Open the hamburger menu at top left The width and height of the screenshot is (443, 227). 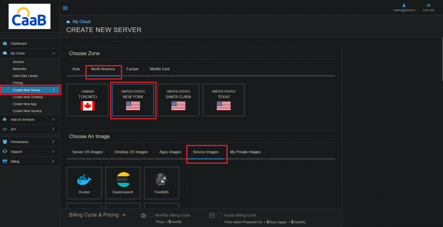pyautogui.click(x=65, y=8)
